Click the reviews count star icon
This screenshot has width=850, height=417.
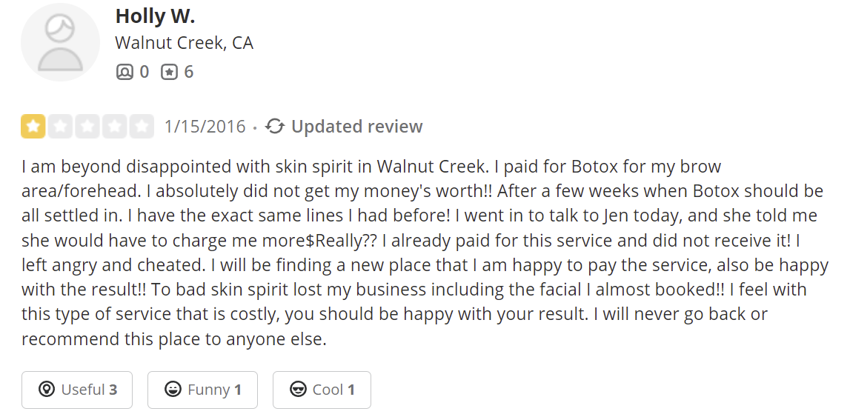170,72
